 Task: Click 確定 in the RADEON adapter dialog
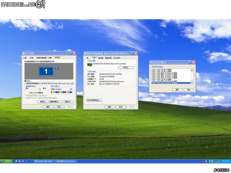click(x=110, y=107)
